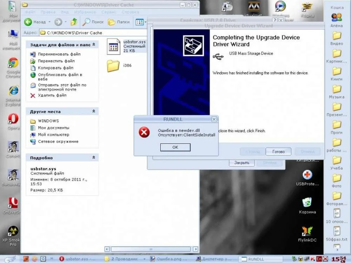Click Переименовать файл task link
This screenshot has height=263, width=351.
point(59,54)
